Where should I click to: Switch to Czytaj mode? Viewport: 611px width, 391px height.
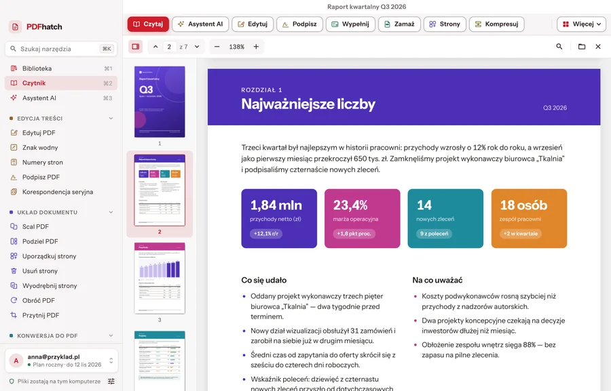pyautogui.click(x=148, y=24)
